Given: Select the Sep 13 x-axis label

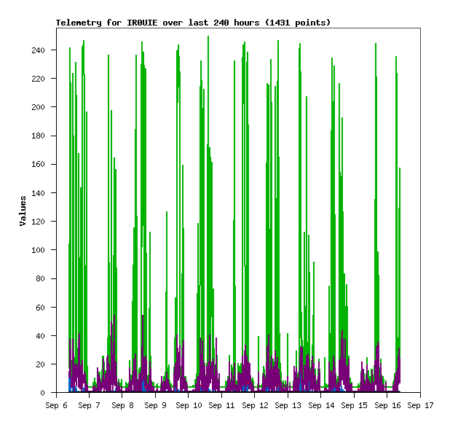Looking at the screenshot, I should pyautogui.click(x=288, y=405).
